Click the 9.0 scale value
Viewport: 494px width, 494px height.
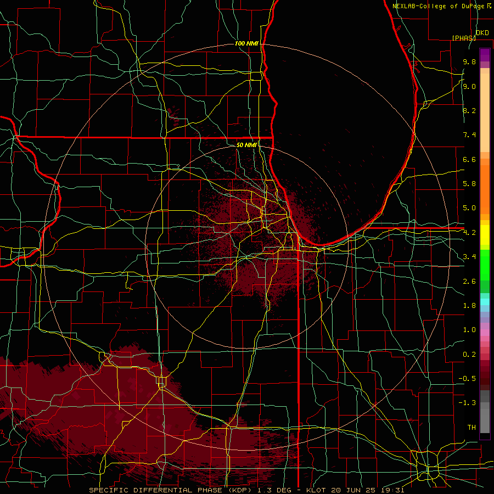(x=469, y=86)
